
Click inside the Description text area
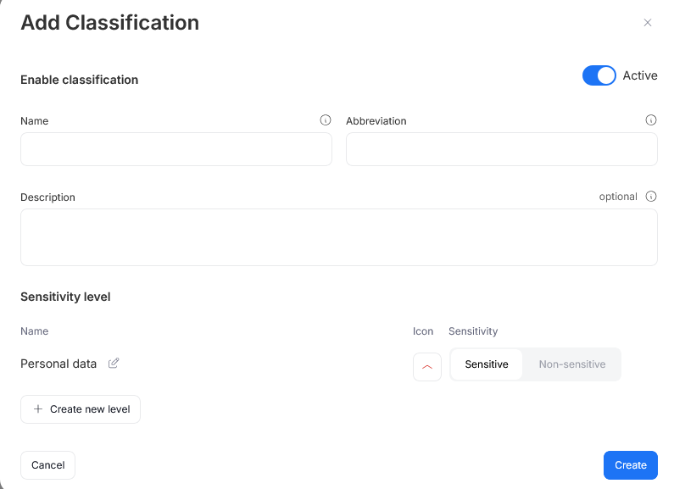pos(338,237)
